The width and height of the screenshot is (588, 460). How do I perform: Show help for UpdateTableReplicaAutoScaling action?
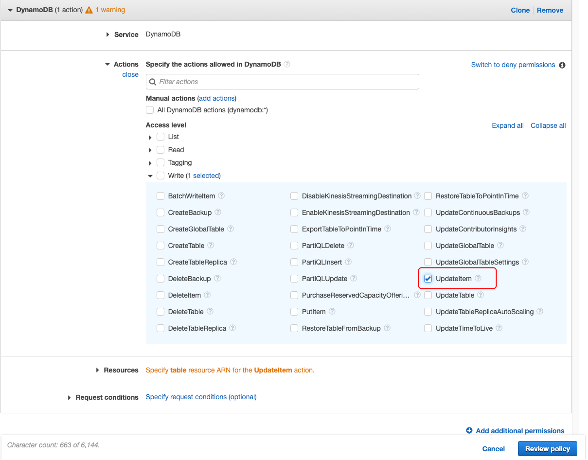click(x=540, y=312)
